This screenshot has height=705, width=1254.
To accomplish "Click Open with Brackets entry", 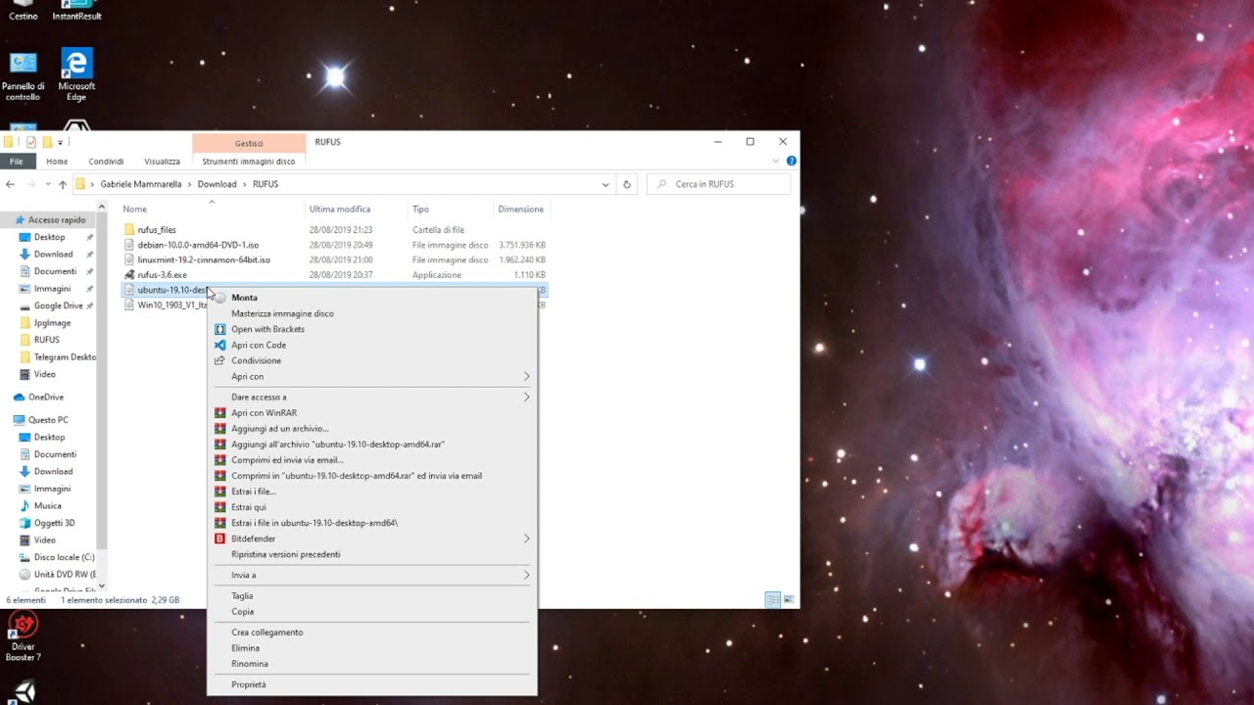I will 267,329.
